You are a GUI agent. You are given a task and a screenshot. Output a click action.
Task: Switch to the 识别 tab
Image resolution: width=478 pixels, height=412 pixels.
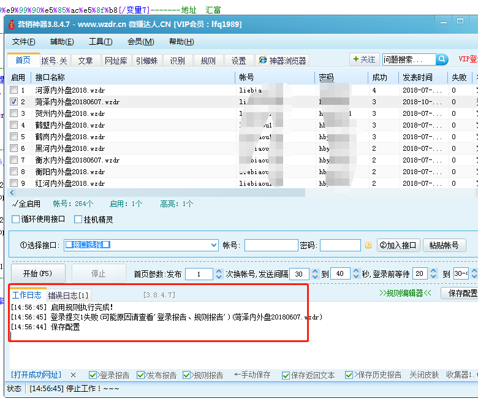pyautogui.click(x=178, y=60)
